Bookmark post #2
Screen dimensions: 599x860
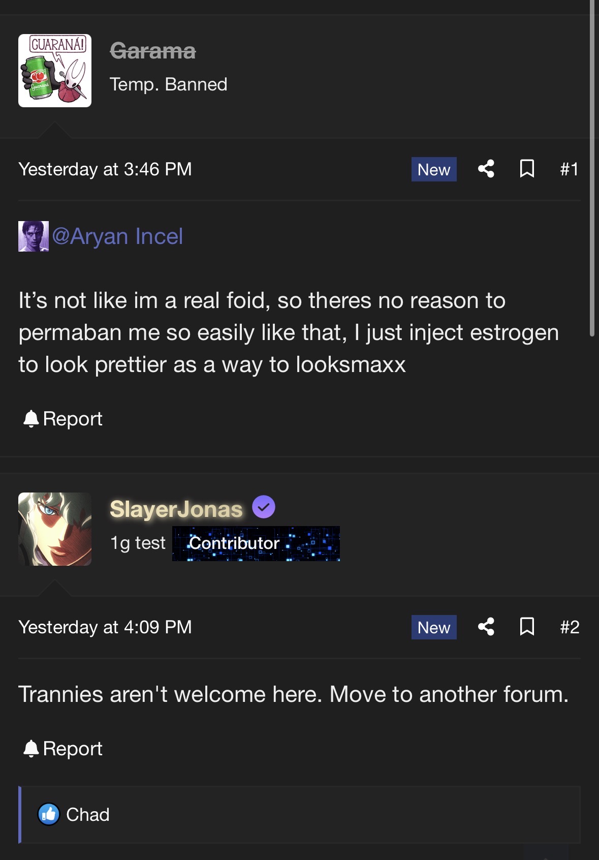[x=527, y=627]
